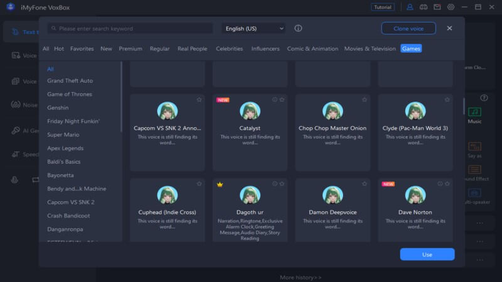This screenshot has height=282, width=502.
Task: Switch to the Influencers tab
Action: click(x=265, y=49)
